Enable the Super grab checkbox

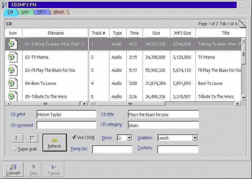click(x=14, y=149)
